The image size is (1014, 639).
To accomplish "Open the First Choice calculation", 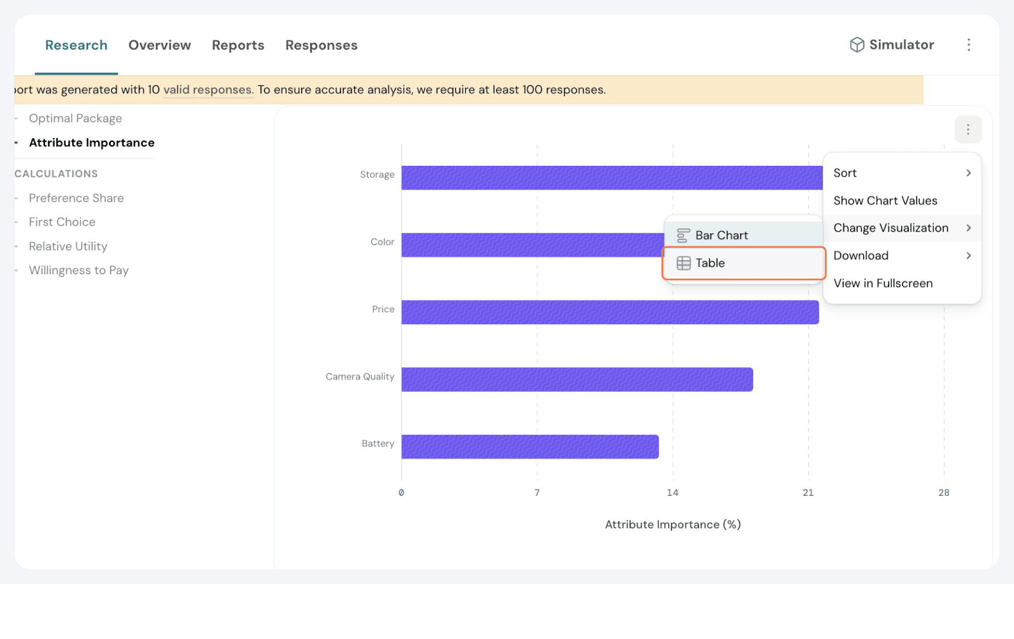I will click(x=62, y=222).
